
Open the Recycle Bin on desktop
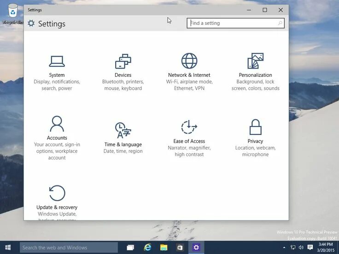[x=13, y=14]
